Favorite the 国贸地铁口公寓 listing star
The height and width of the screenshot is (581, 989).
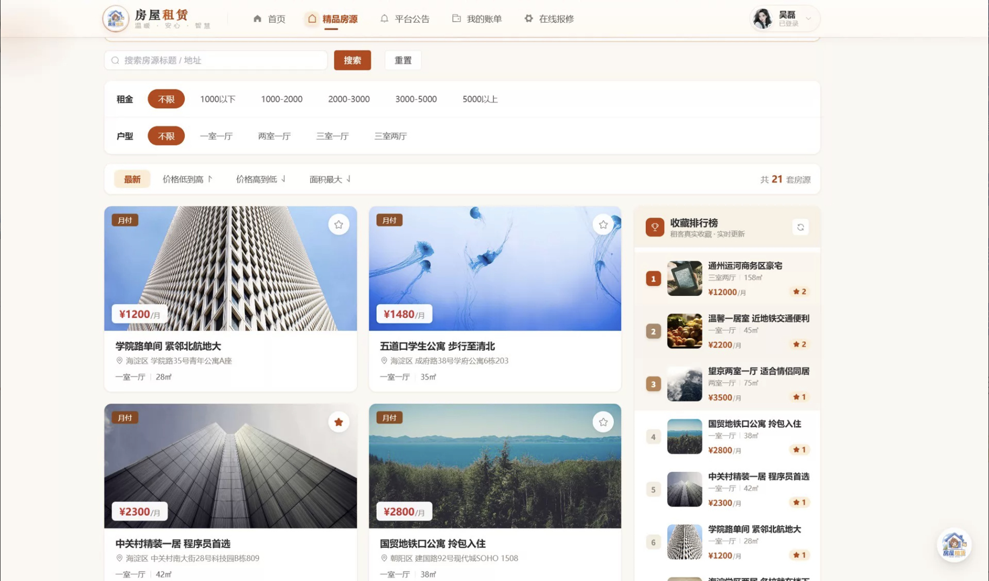point(603,422)
